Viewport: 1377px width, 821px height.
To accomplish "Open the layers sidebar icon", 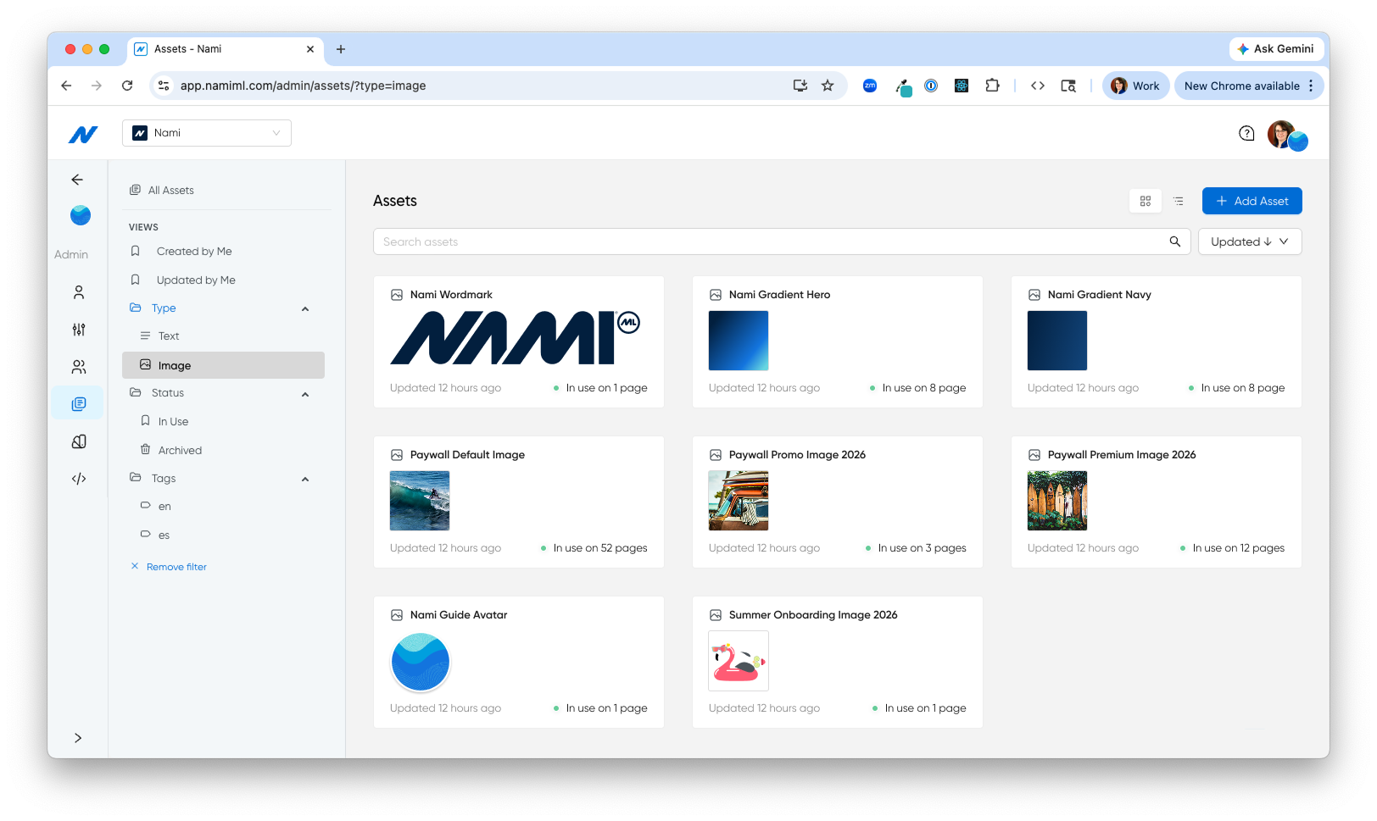I will click(79, 441).
